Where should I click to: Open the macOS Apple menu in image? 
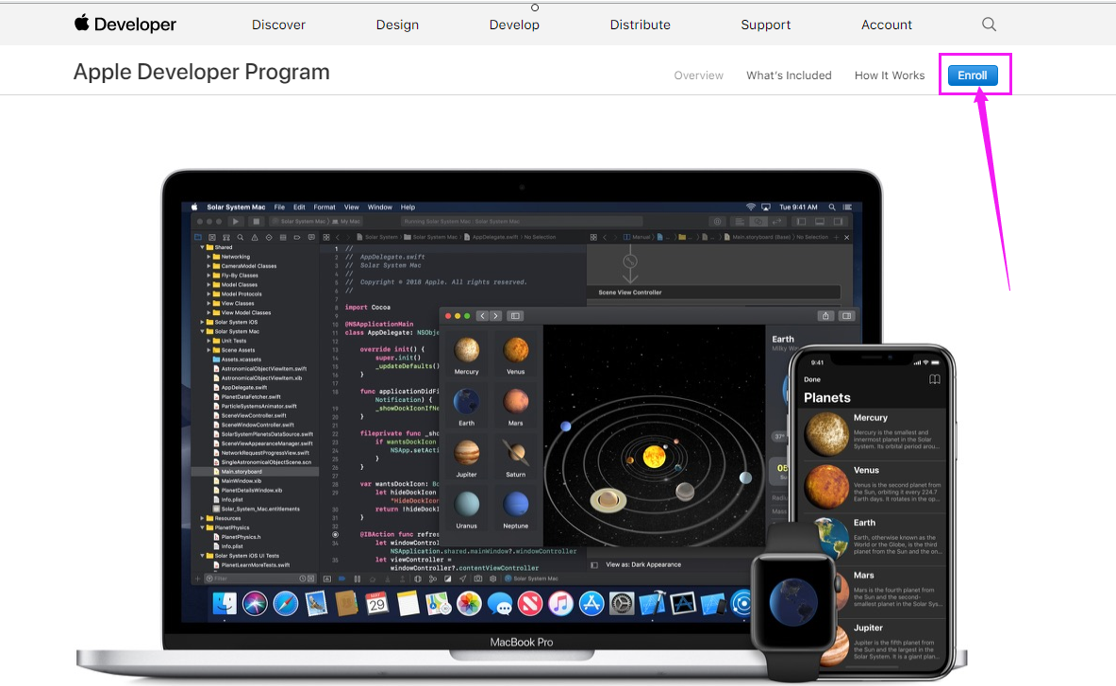tap(194, 207)
